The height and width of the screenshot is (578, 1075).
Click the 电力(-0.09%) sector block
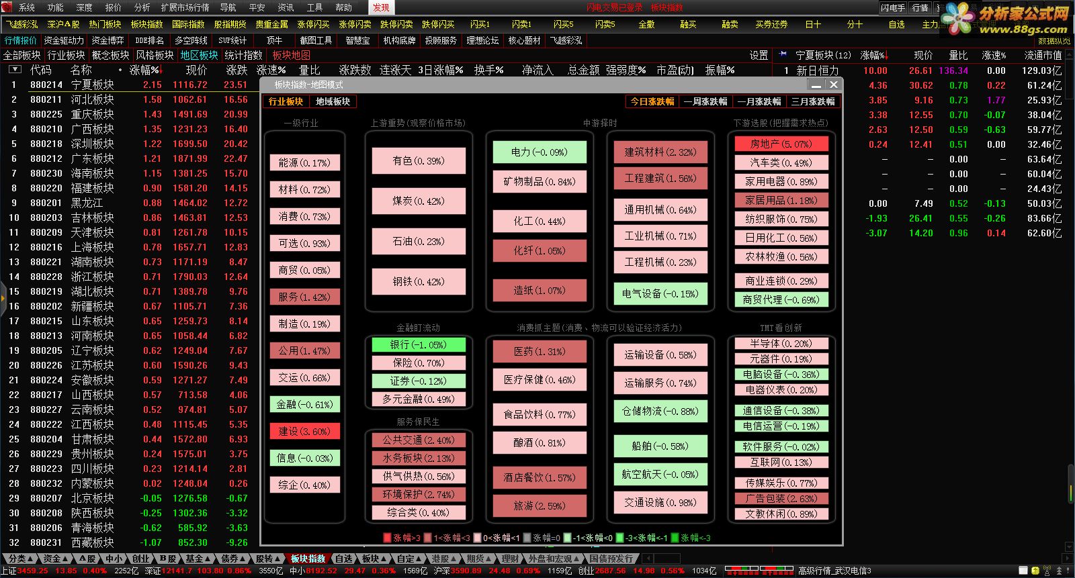[x=539, y=152]
